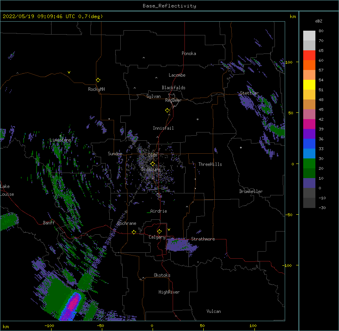Click the bottom axis 50 km tick label
Screen dimensions: 339x331
pos(202,325)
